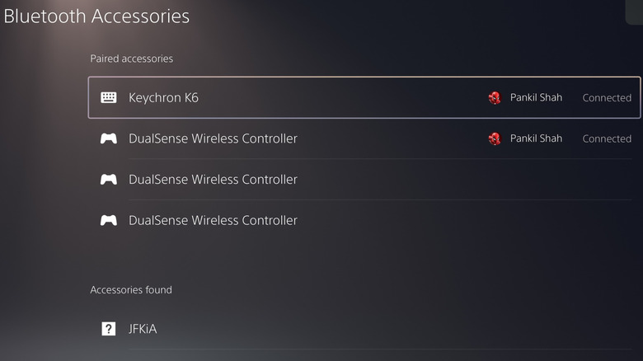This screenshot has width=643, height=361.
Task: Click empty space in third DualSense row
Action: [462, 220]
